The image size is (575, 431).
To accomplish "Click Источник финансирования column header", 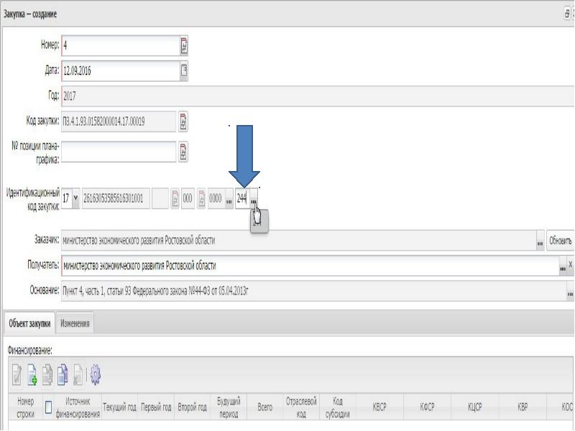I will 78,407.
